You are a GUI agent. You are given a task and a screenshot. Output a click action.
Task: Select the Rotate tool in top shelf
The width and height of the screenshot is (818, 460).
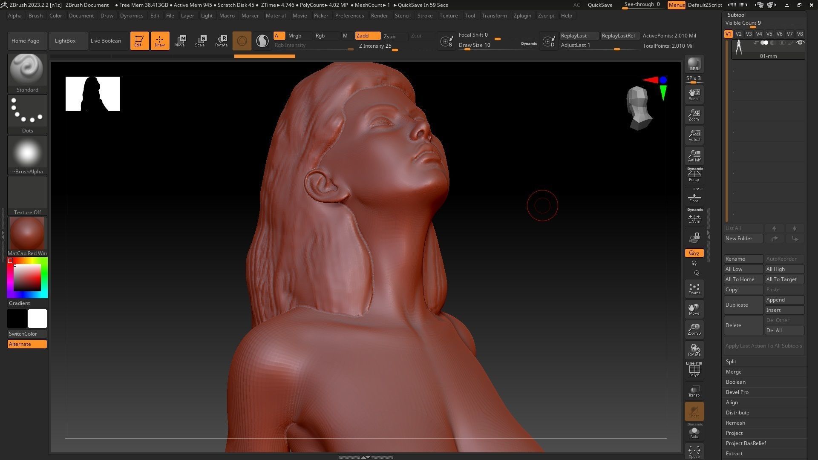pos(221,41)
